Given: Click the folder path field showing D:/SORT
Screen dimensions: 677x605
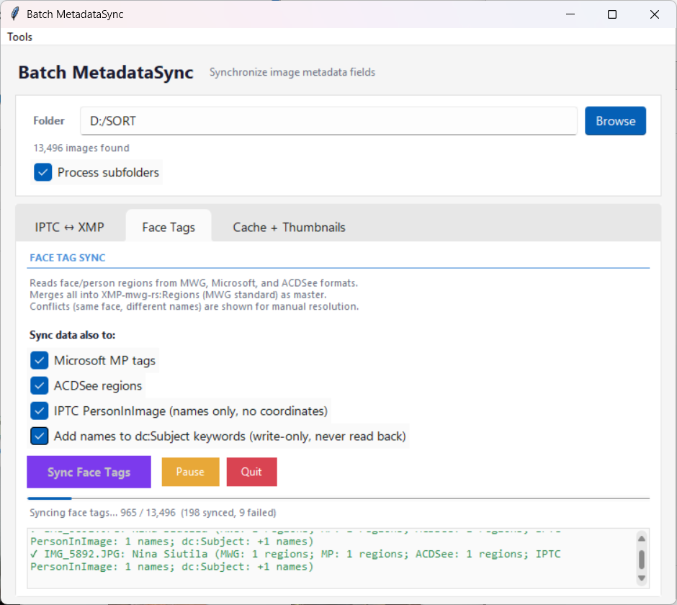Looking at the screenshot, I should tap(328, 121).
